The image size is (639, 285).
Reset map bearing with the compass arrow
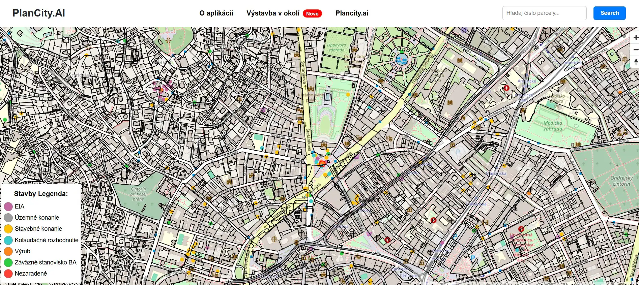[x=635, y=62]
